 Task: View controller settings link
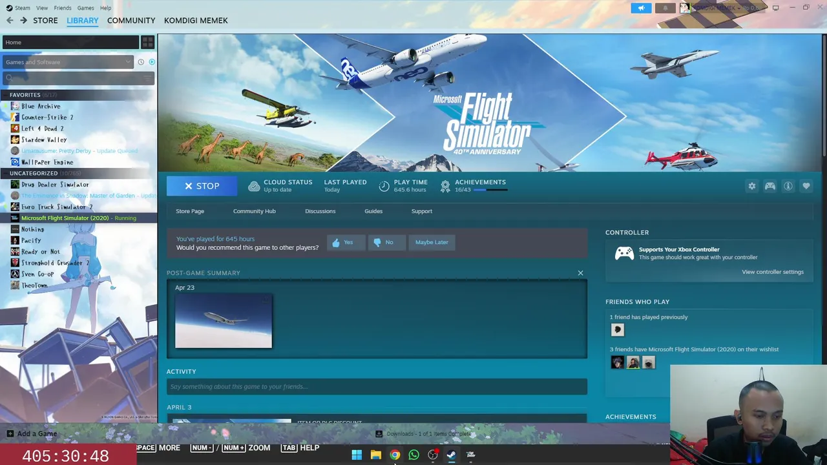pos(773,272)
